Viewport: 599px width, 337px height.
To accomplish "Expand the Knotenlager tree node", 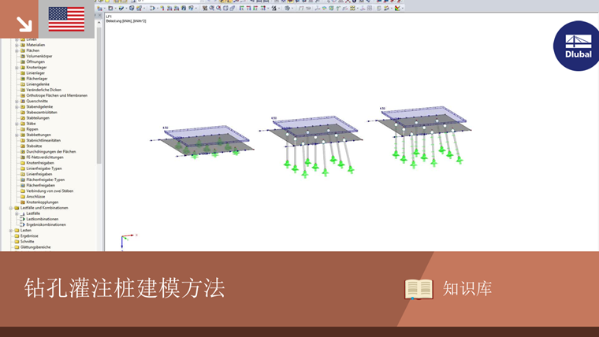I will pyautogui.click(x=17, y=68).
